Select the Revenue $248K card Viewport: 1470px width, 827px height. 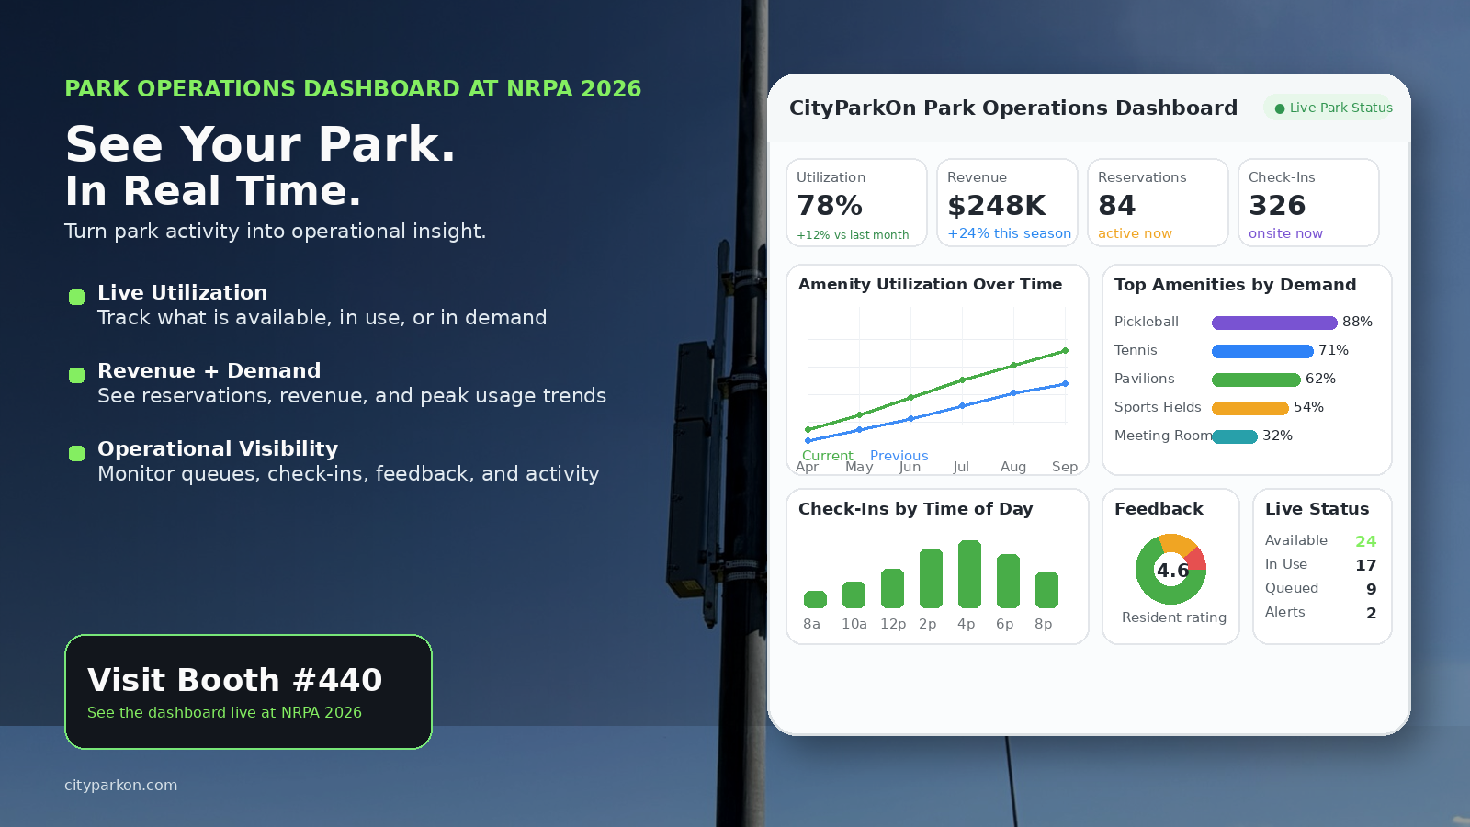coord(1007,203)
